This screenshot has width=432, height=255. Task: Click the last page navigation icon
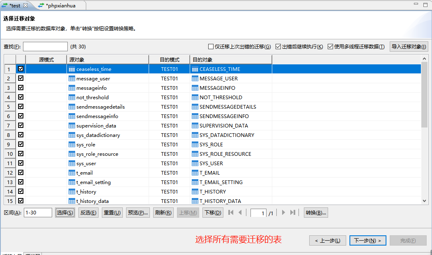click(293, 212)
